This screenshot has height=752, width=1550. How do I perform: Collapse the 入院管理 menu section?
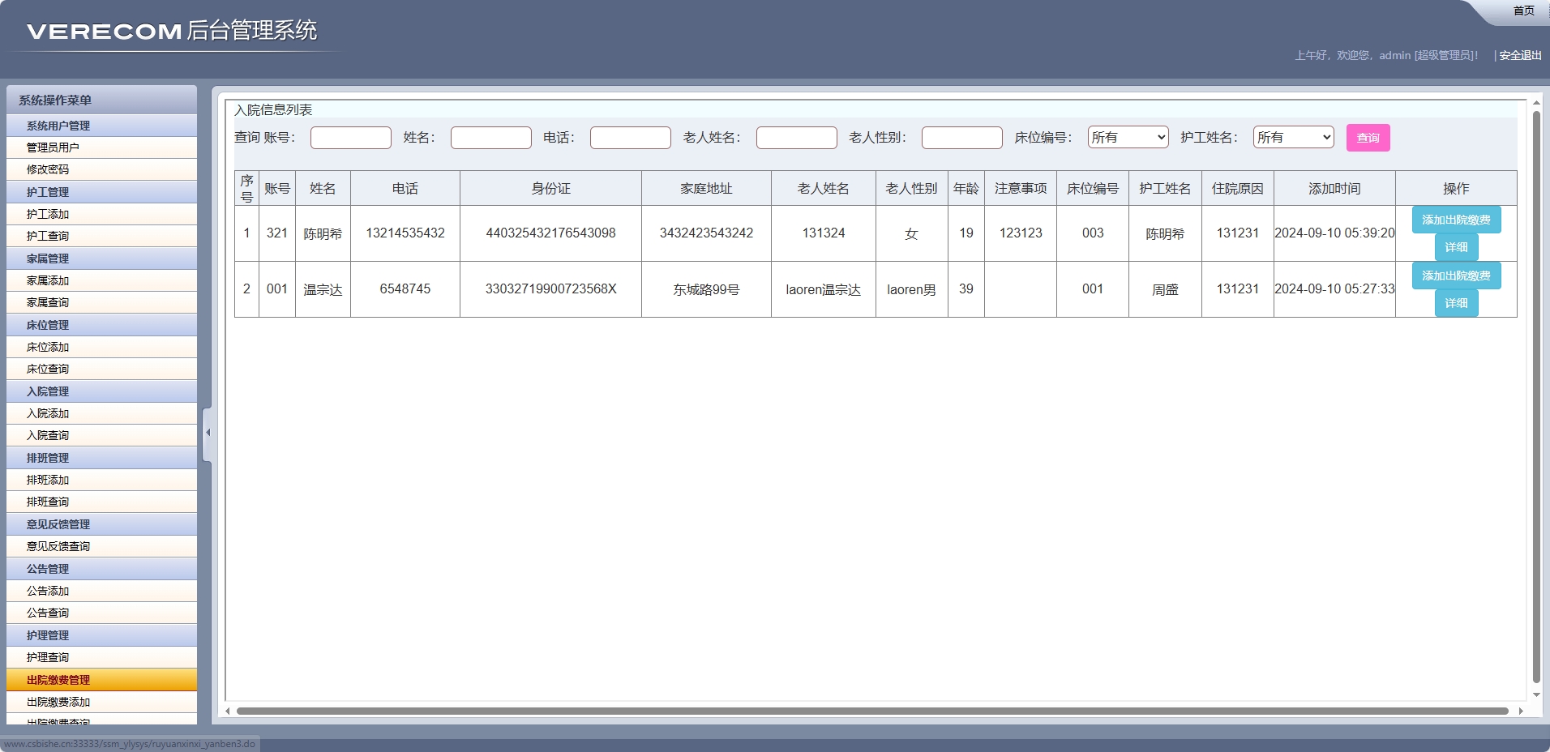point(101,391)
